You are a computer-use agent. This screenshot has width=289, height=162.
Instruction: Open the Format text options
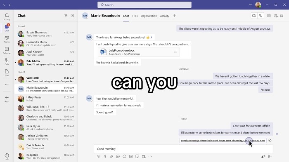(99, 157)
